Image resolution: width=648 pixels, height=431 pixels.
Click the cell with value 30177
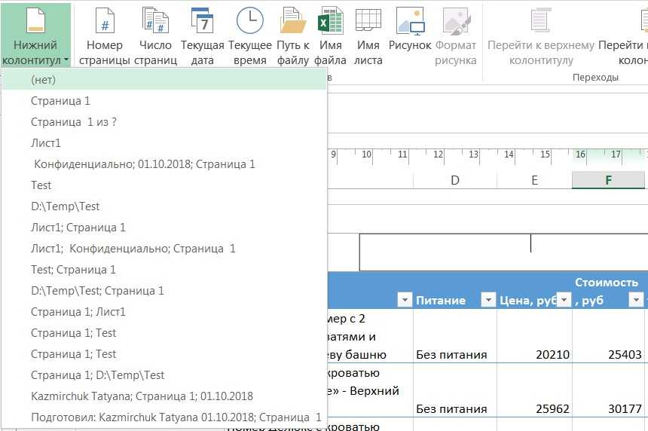tap(608, 390)
